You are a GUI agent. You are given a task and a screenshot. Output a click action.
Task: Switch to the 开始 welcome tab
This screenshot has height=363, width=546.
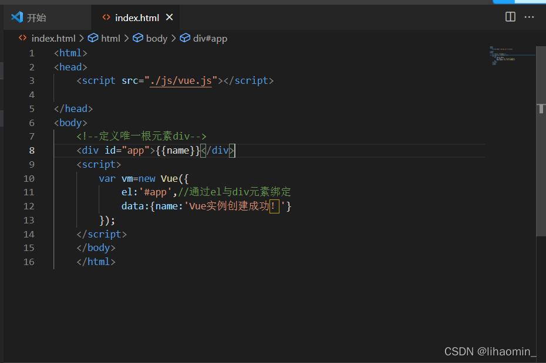point(47,18)
